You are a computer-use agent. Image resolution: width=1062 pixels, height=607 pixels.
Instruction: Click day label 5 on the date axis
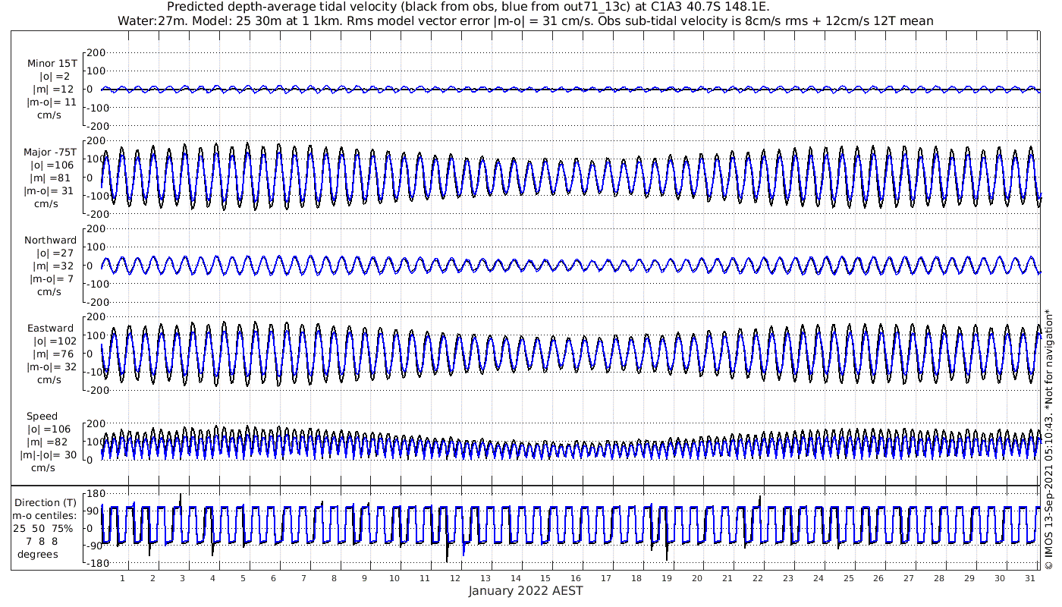point(244,578)
